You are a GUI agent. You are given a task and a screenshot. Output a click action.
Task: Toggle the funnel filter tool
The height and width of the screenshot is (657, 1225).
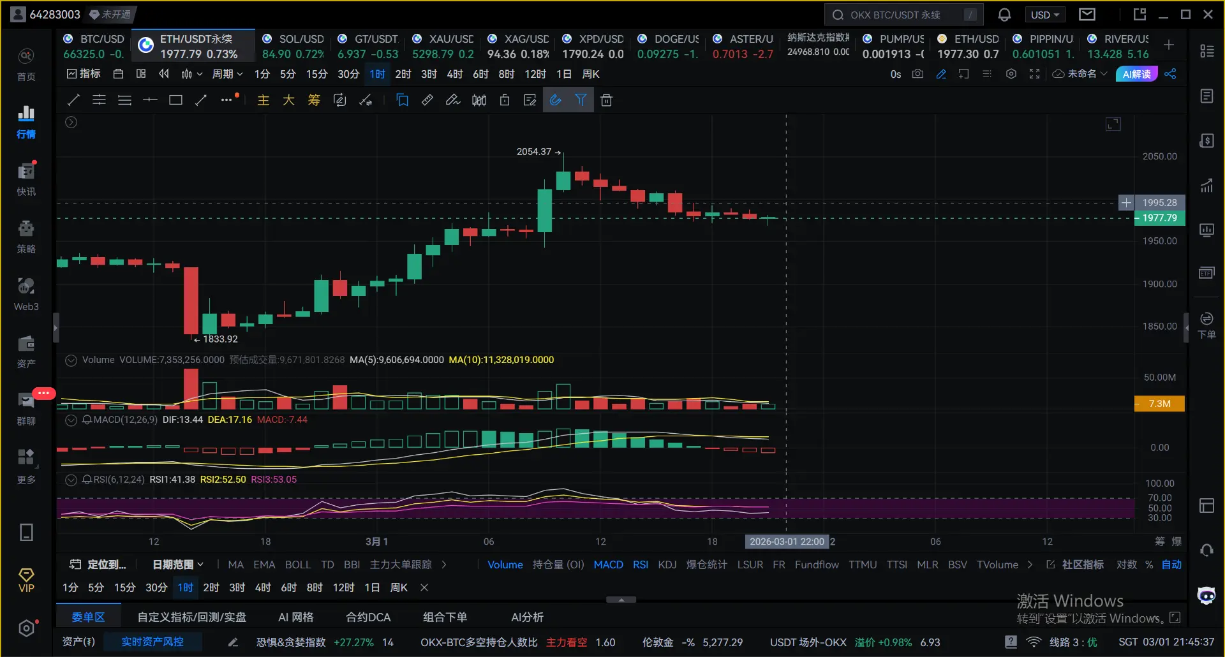coord(581,100)
